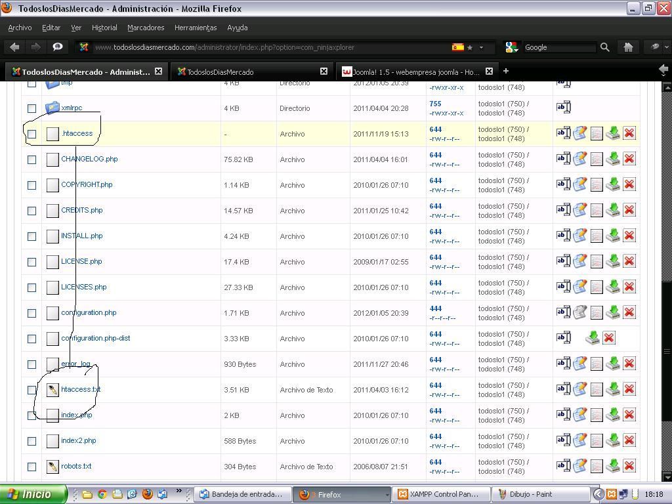Open the htaccess.txt file link
Viewport: 672px width, 504px height.
click(x=81, y=389)
